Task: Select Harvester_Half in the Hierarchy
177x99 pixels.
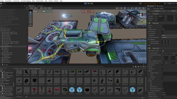Action: click(7, 54)
